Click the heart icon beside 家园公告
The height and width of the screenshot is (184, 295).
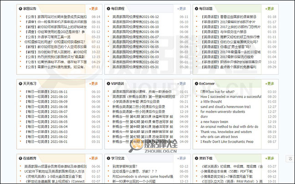coord(20,8)
